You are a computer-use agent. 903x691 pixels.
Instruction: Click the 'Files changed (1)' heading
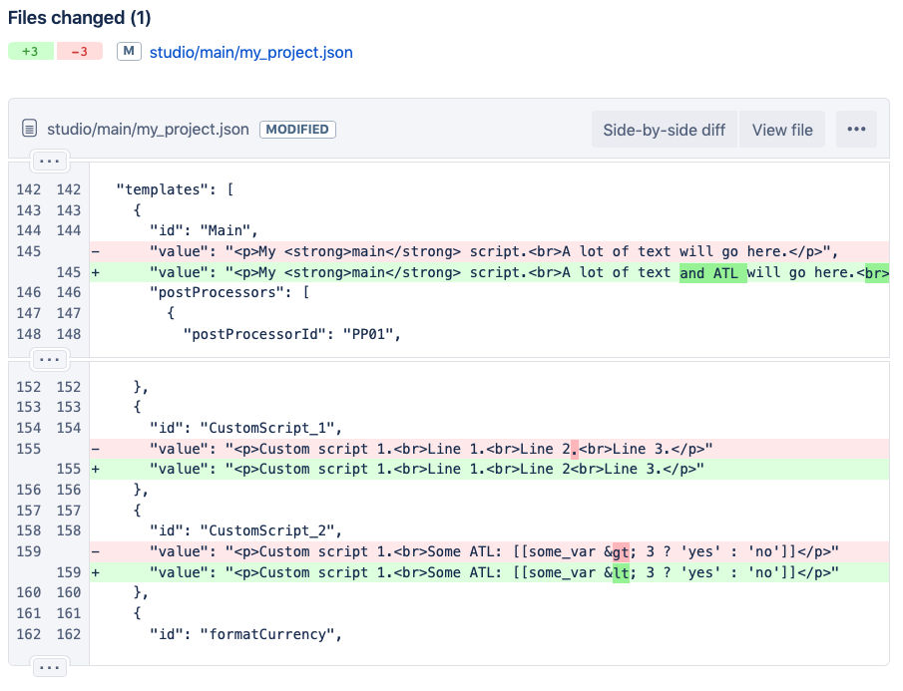point(80,17)
